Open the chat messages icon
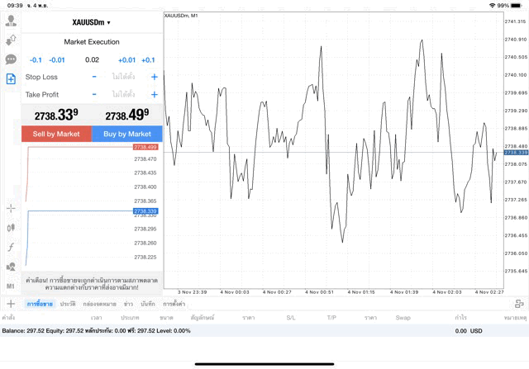529x369 pixels. pyautogui.click(x=11, y=59)
